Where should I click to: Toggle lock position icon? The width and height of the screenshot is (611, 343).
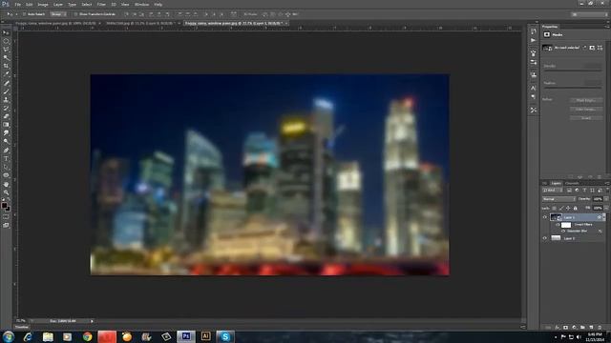coord(568,209)
